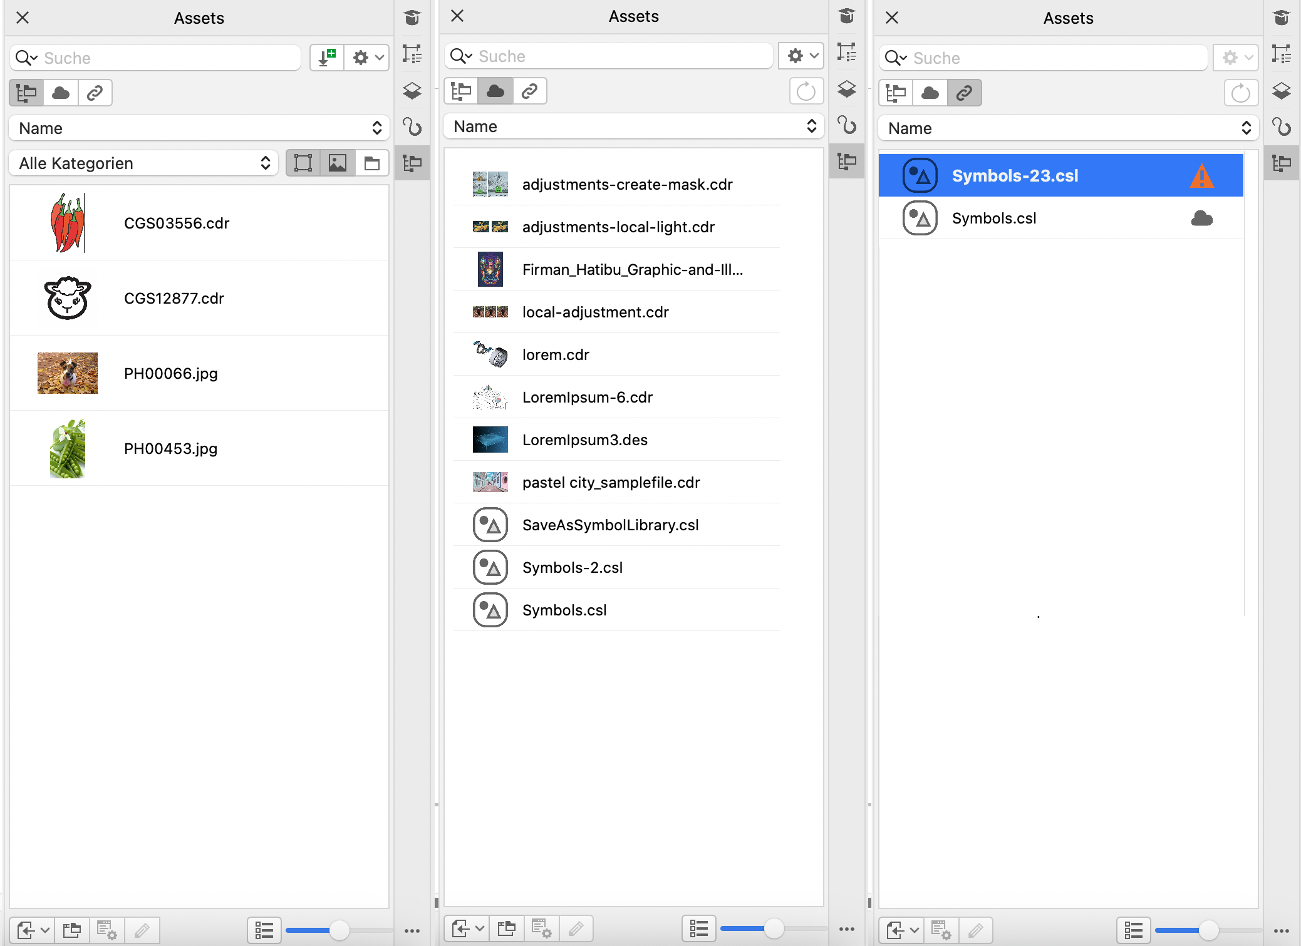The image size is (1301, 946).
Task: Click the PH00066.jpg dog thumbnail
Action: [x=68, y=373]
